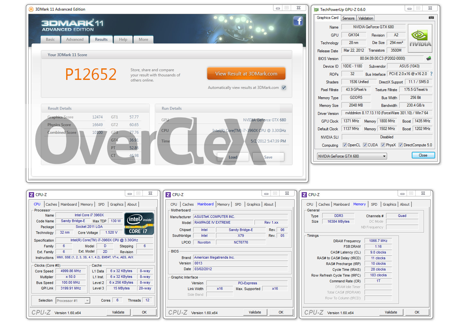The height and width of the screenshot is (326, 457).
Task: Click Validate in the CPU-Z processor window
Action: tap(118, 312)
